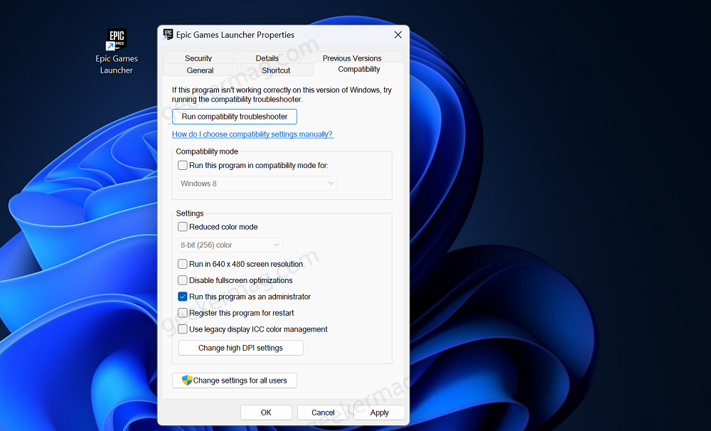This screenshot has width=711, height=431.
Task: Click Run compatibility troubleshooter button
Action: 235,117
